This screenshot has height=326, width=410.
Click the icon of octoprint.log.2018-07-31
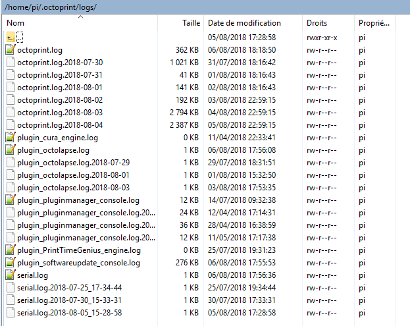pos(11,75)
